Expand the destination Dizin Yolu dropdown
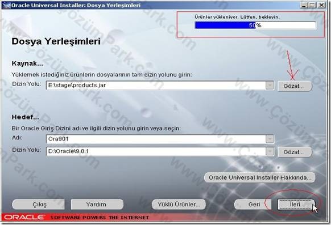331x225 pixels. (x=270, y=151)
